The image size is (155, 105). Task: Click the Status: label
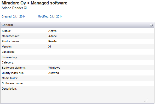6,31
